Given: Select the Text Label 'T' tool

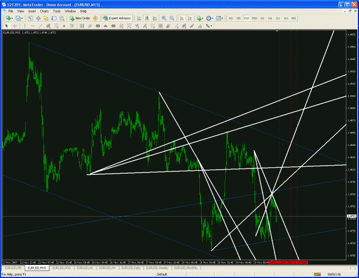Looking at the screenshot, I should click(72, 26).
